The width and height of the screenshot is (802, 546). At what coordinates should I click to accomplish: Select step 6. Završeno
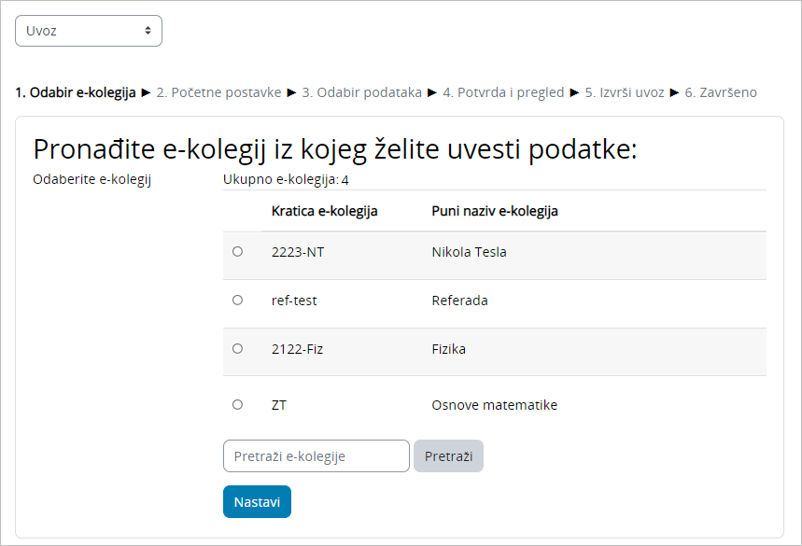(x=721, y=92)
